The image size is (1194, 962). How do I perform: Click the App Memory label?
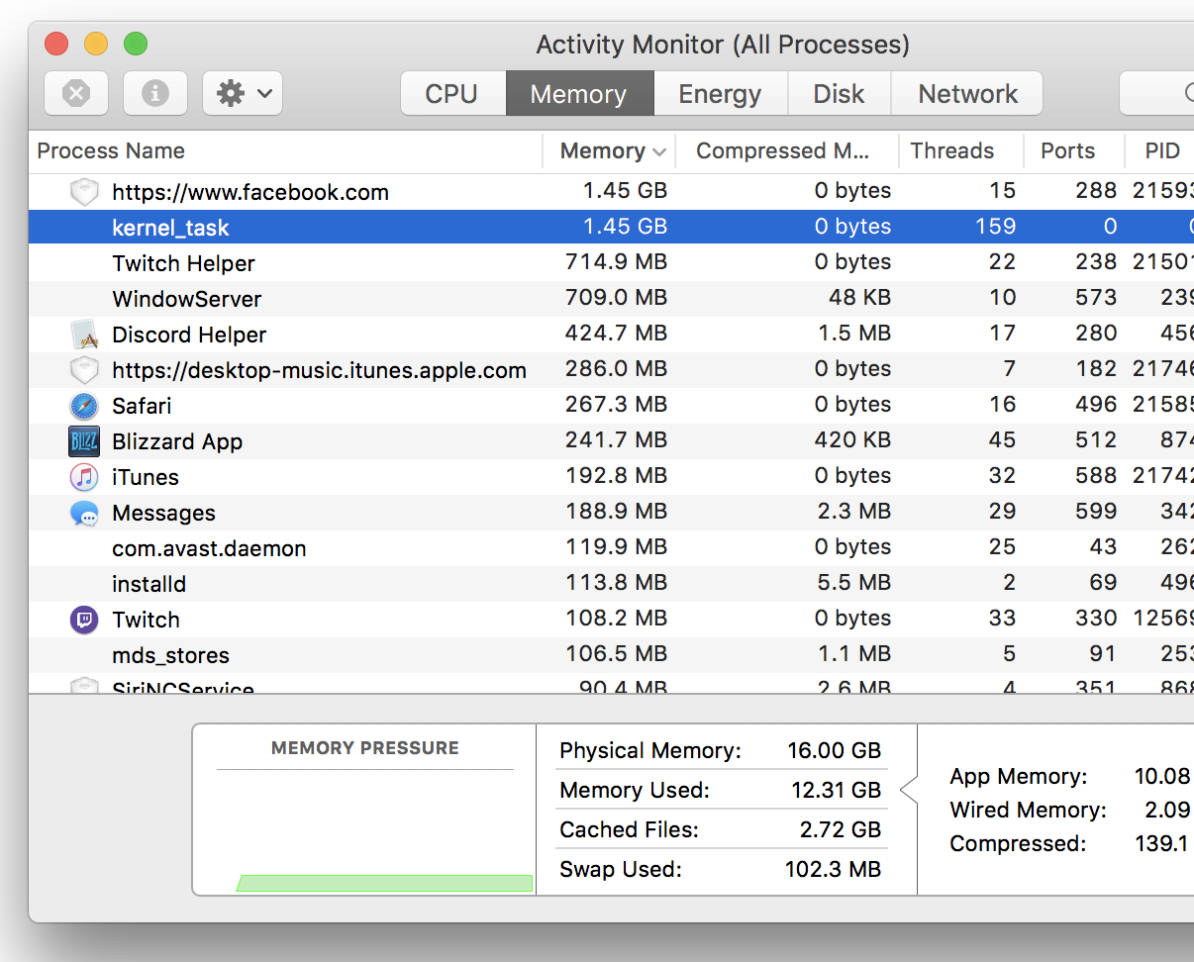pos(1018,777)
